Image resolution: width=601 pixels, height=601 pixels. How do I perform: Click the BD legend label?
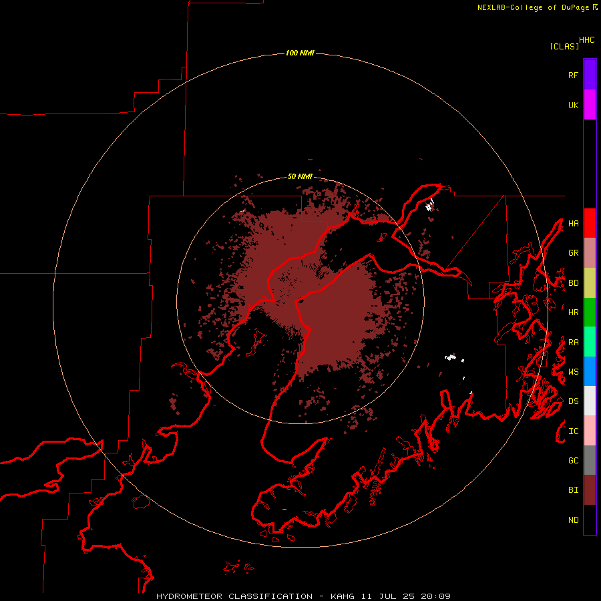pyautogui.click(x=573, y=283)
